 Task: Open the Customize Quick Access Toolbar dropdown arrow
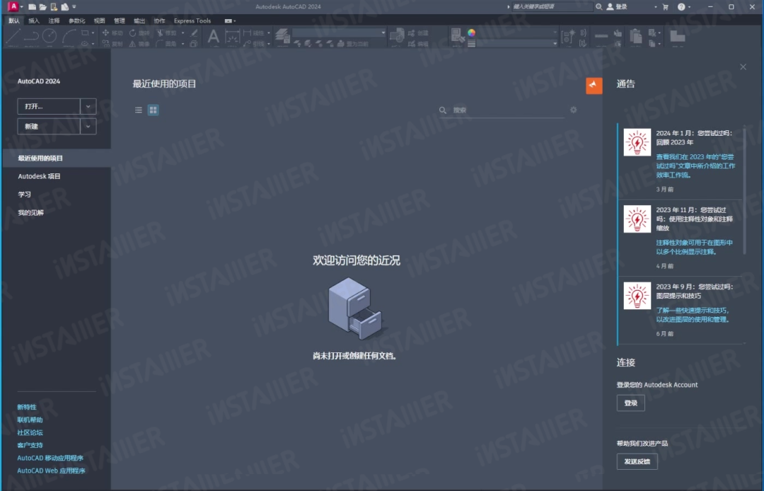74,7
